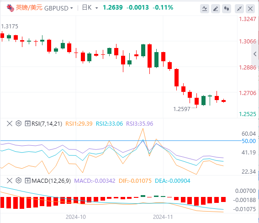
Task: Open the indicator line chart tool
Action: (205, 9)
